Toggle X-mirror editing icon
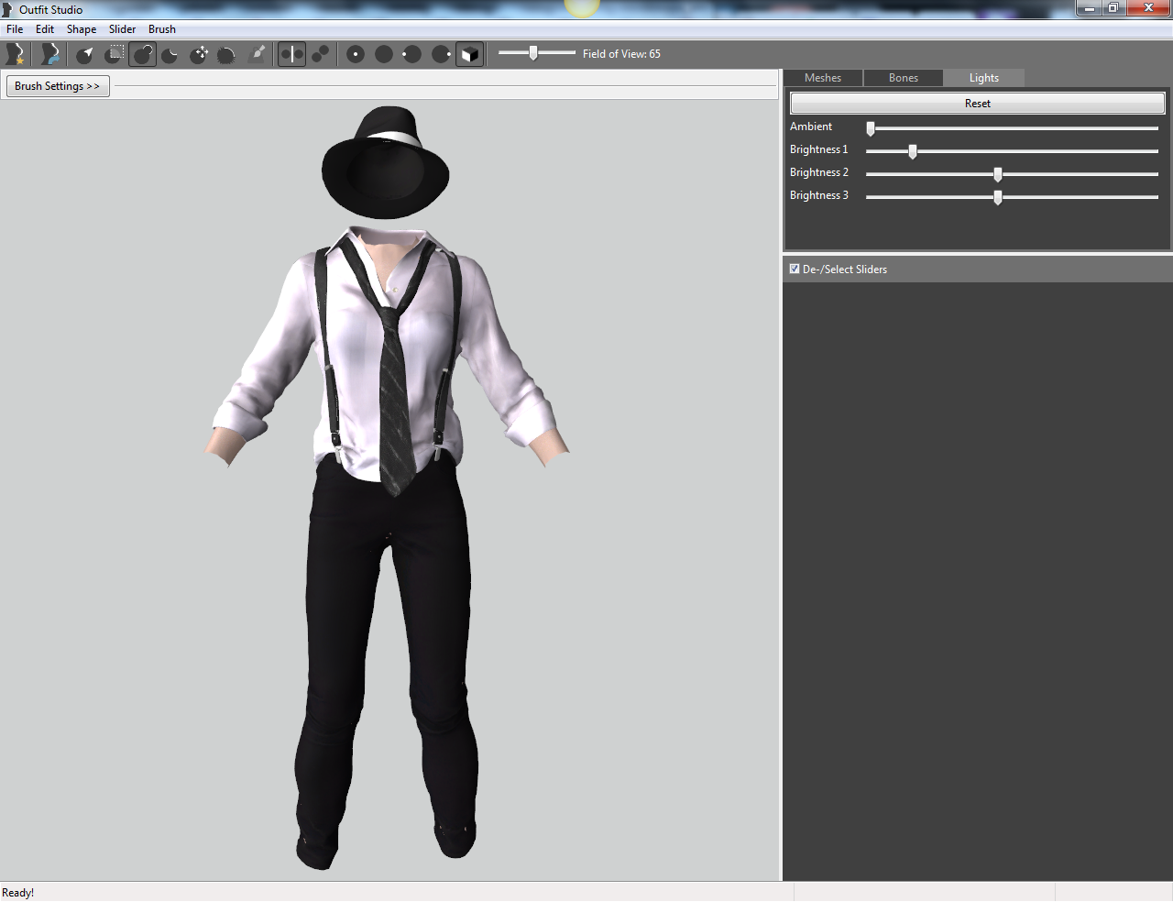Screen dimensions: 1173x902 [x=291, y=54]
